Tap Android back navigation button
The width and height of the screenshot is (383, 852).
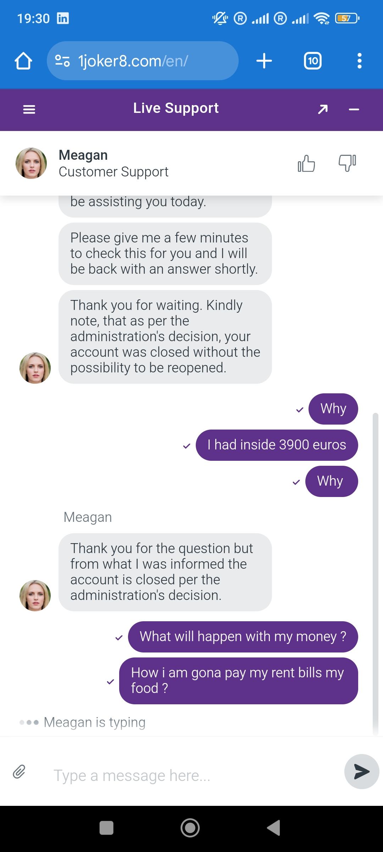click(273, 828)
